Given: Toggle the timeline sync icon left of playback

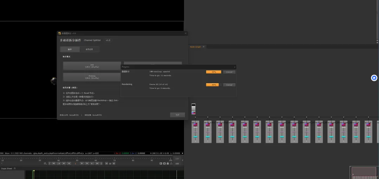Looking at the screenshot, I should (45, 164).
